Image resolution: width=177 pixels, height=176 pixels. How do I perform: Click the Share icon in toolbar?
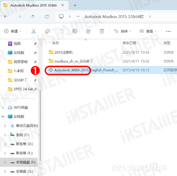(88, 31)
